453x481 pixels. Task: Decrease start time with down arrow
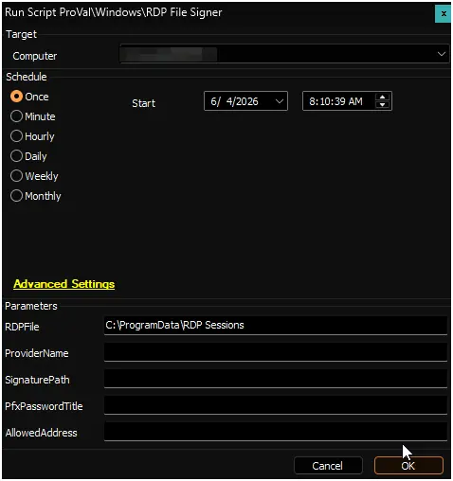click(382, 105)
